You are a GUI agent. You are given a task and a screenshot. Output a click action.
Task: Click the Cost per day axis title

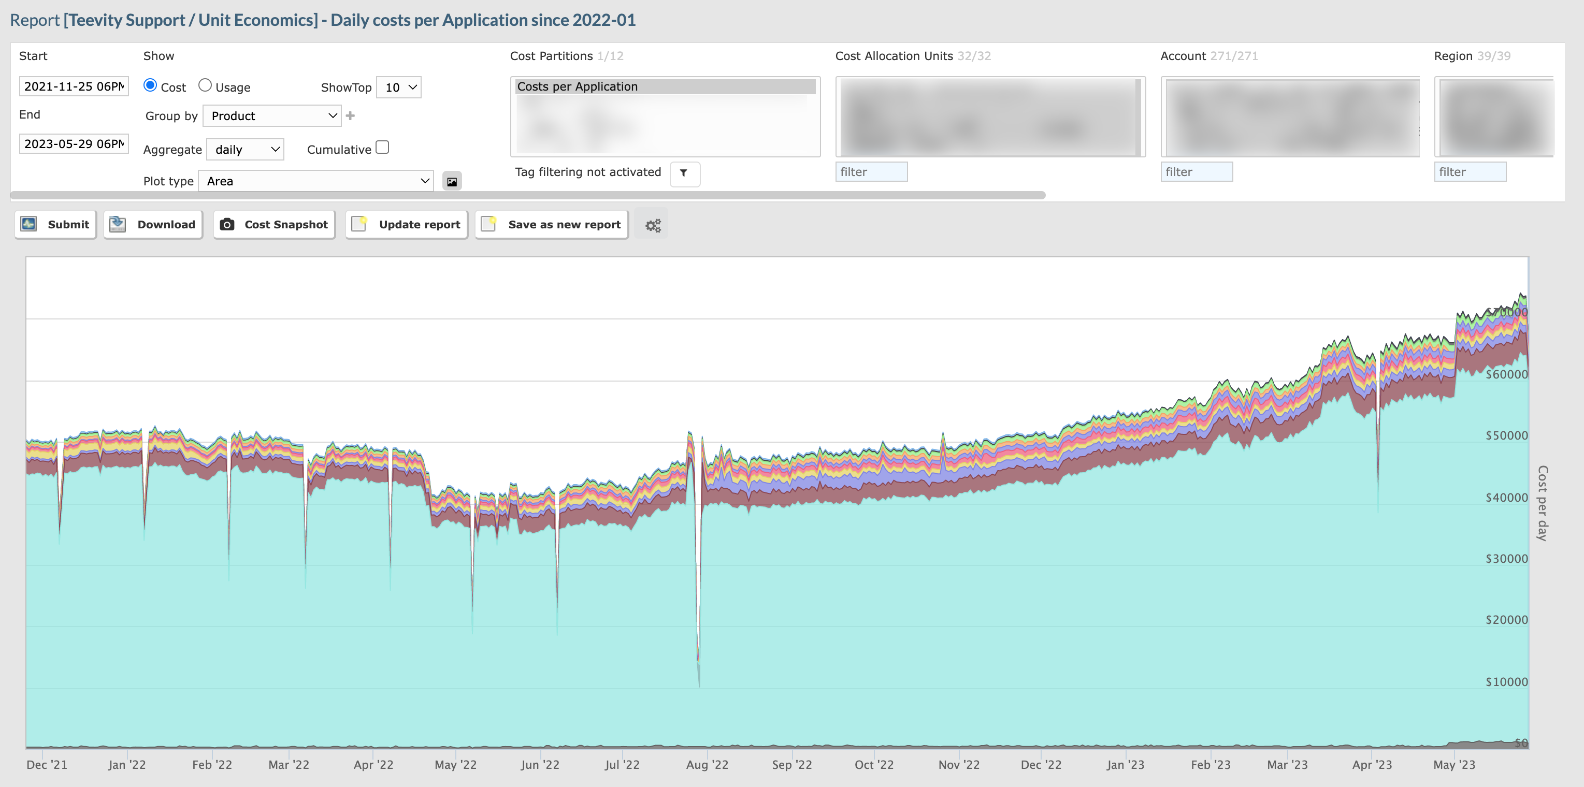(1543, 503)
